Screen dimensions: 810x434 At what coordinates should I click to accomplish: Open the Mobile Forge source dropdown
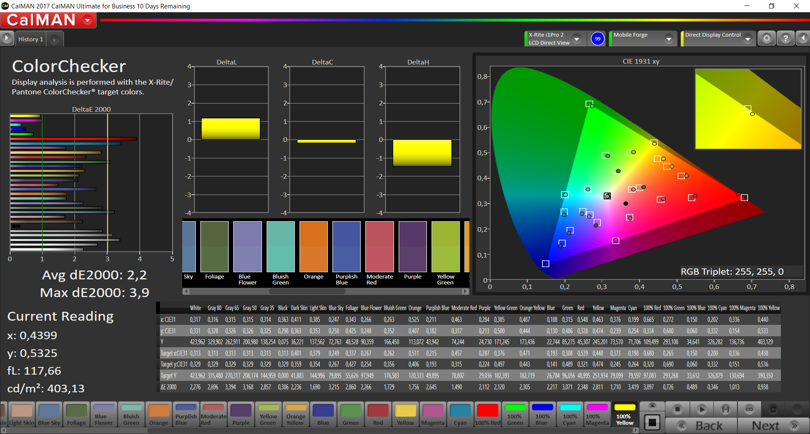coord(669,39)
